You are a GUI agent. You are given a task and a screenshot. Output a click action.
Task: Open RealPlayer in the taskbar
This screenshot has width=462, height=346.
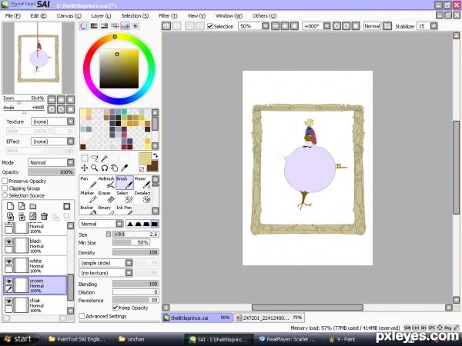point(287,339)
